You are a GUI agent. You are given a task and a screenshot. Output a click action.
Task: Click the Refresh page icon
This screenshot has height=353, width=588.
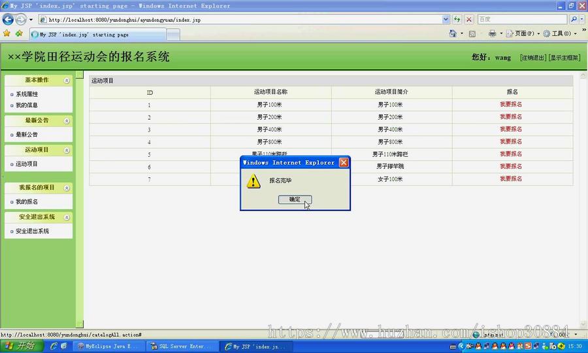click(457, 20)
